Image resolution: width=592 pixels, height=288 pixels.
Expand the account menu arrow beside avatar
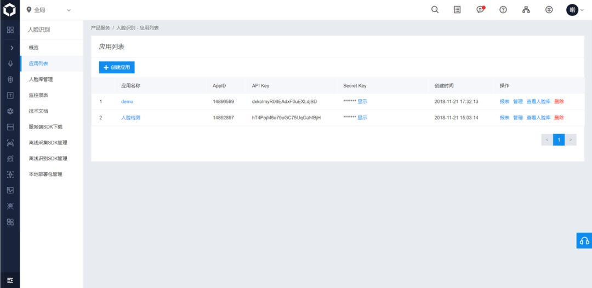coord(582,10)
